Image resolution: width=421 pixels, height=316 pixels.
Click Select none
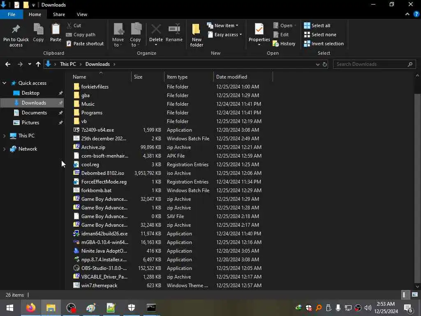320,35
